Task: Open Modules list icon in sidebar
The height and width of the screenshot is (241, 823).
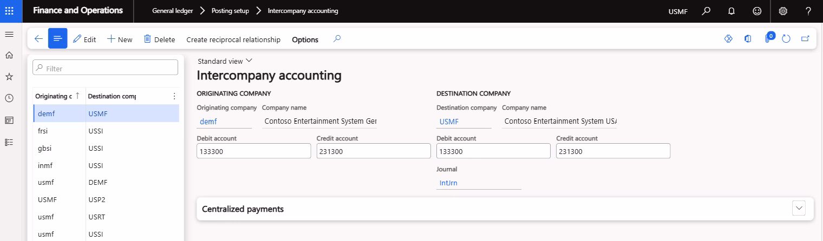Action: coord(9,142)
